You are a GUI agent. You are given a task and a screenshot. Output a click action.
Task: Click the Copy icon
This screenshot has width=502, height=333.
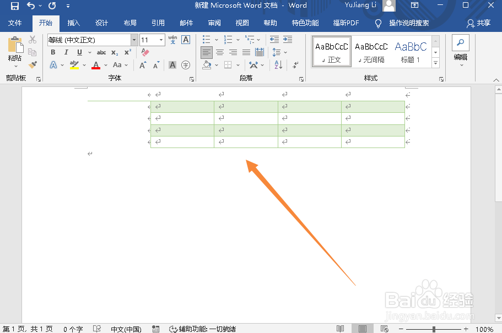33,52
